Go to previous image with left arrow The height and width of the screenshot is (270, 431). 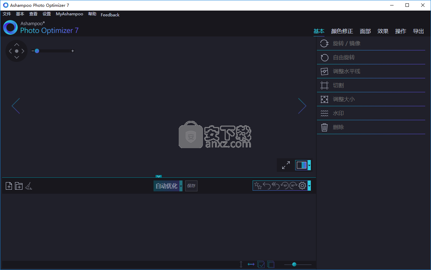[16, 106]
